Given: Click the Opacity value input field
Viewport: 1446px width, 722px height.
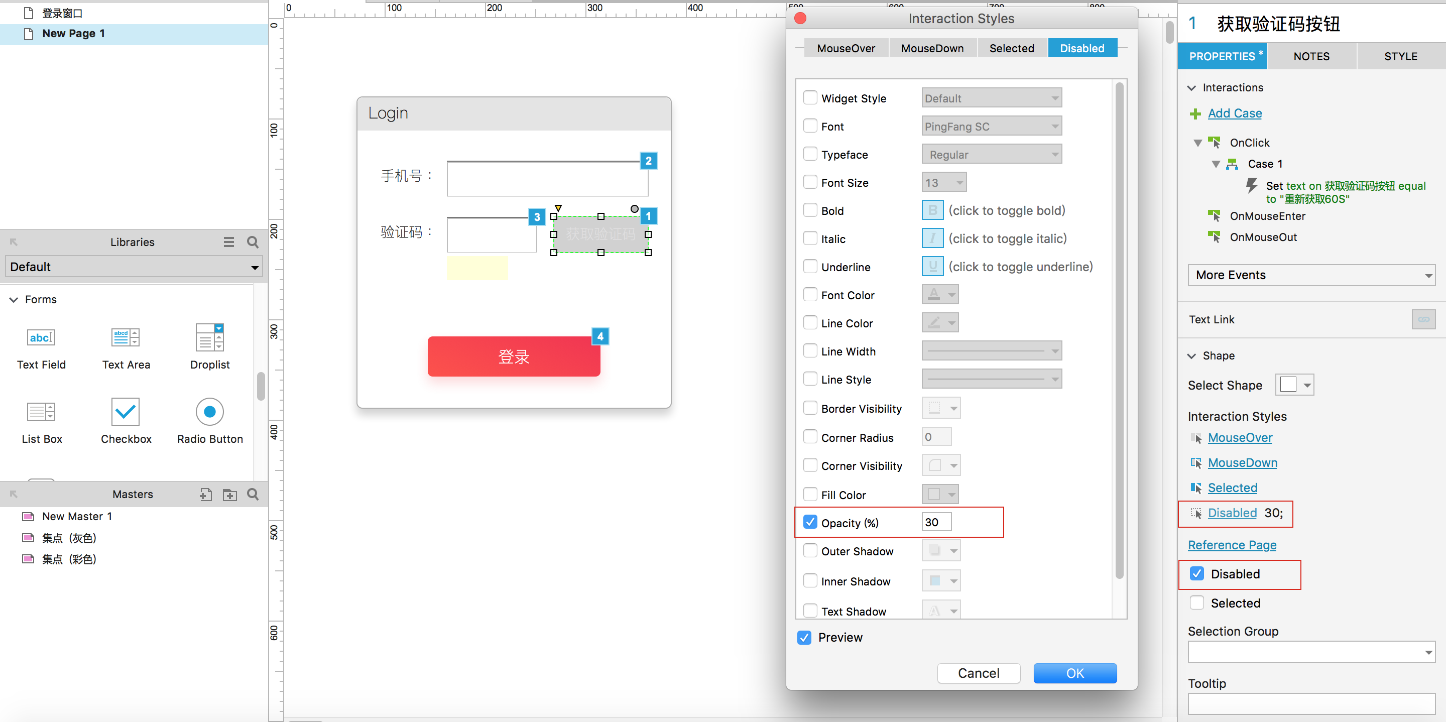Looking at the screenshot, I should 936,522.
